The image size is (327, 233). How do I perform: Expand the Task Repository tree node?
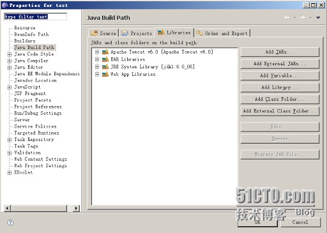pos(9,140)
